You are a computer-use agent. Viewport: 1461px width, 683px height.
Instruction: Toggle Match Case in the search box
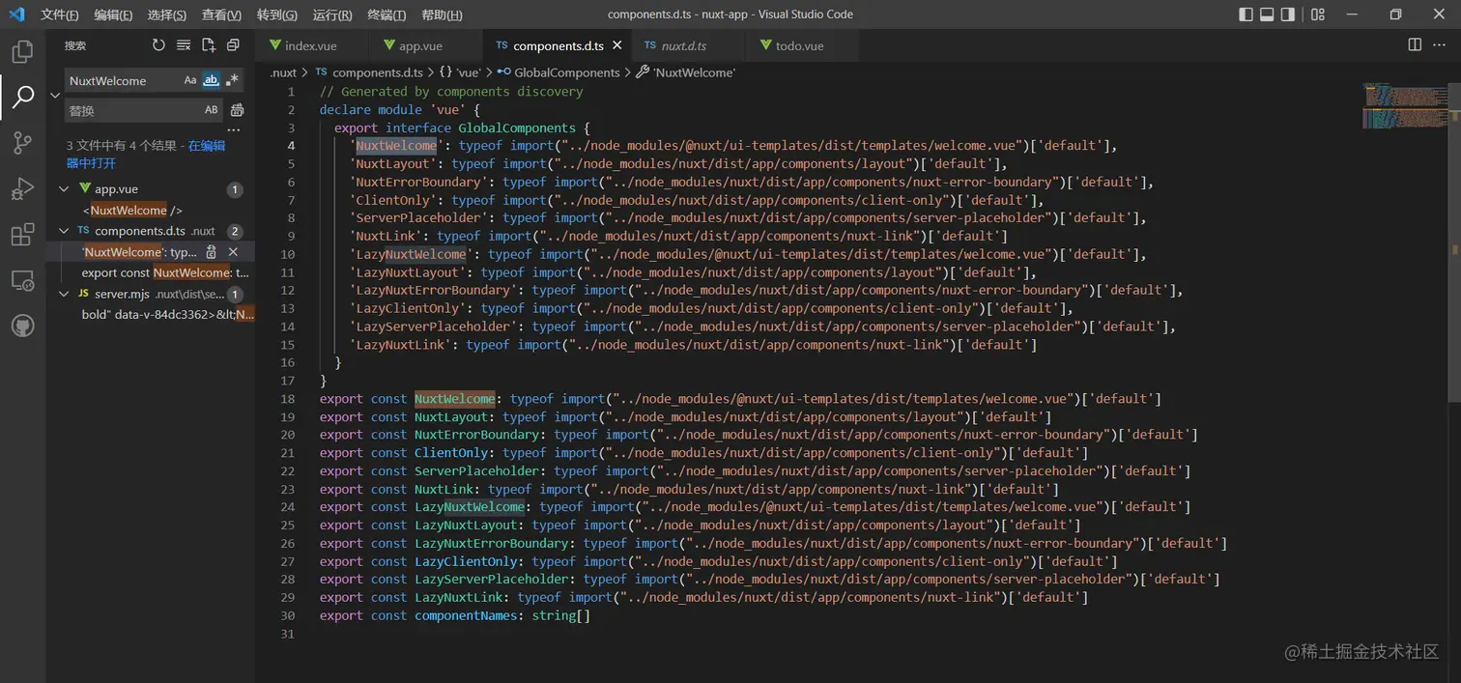(x=190, y=80)
